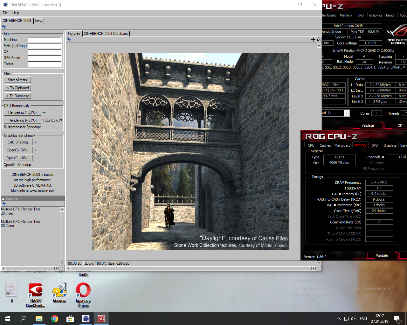This screenshot has height=325, width=407.
Task: Switch the ENG input language indicator
Action: coord(363,319)
